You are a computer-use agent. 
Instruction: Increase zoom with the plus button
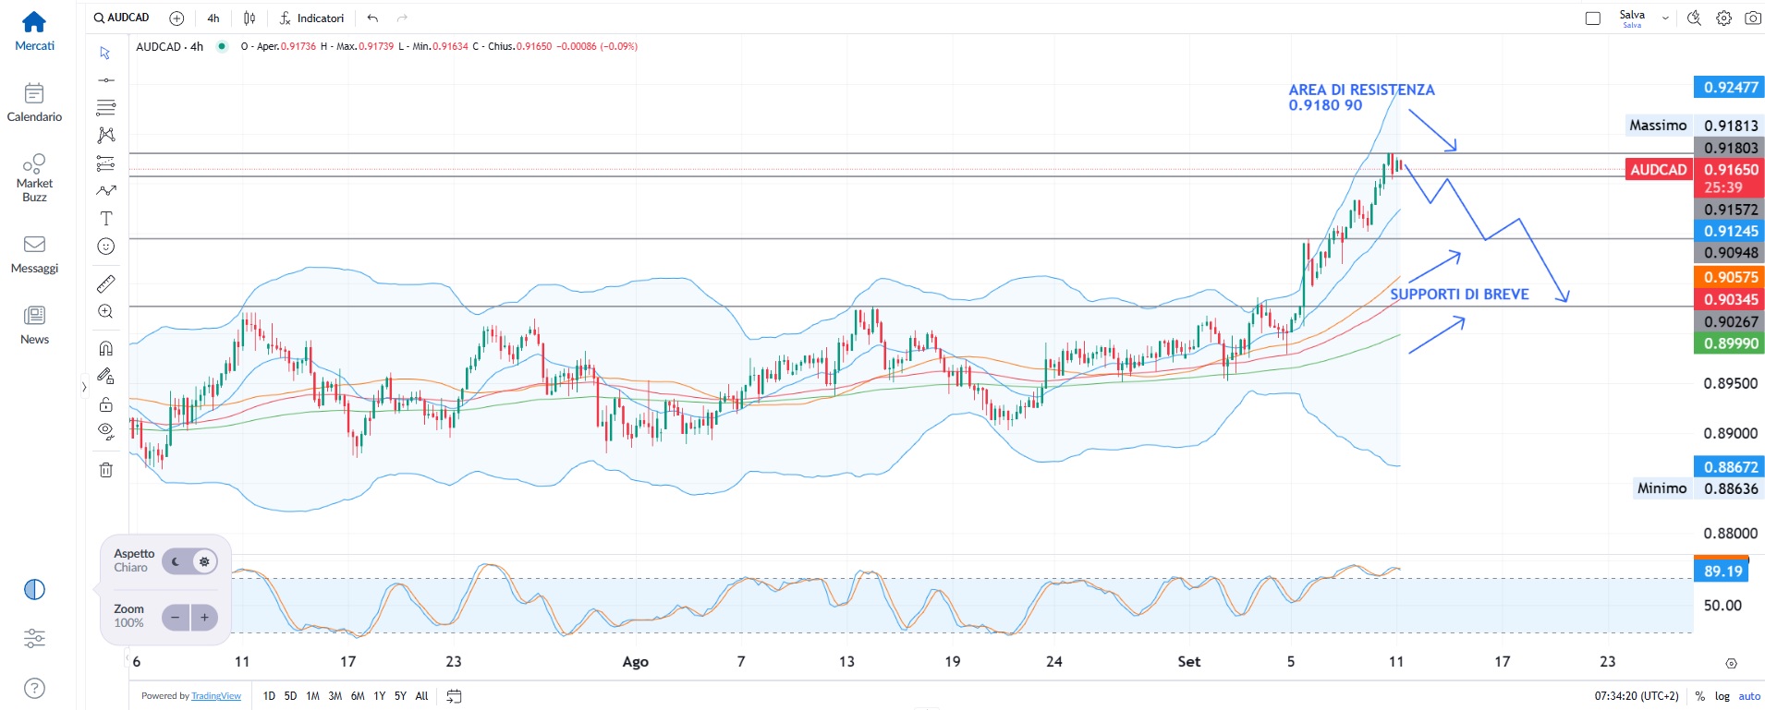[204, 617]
